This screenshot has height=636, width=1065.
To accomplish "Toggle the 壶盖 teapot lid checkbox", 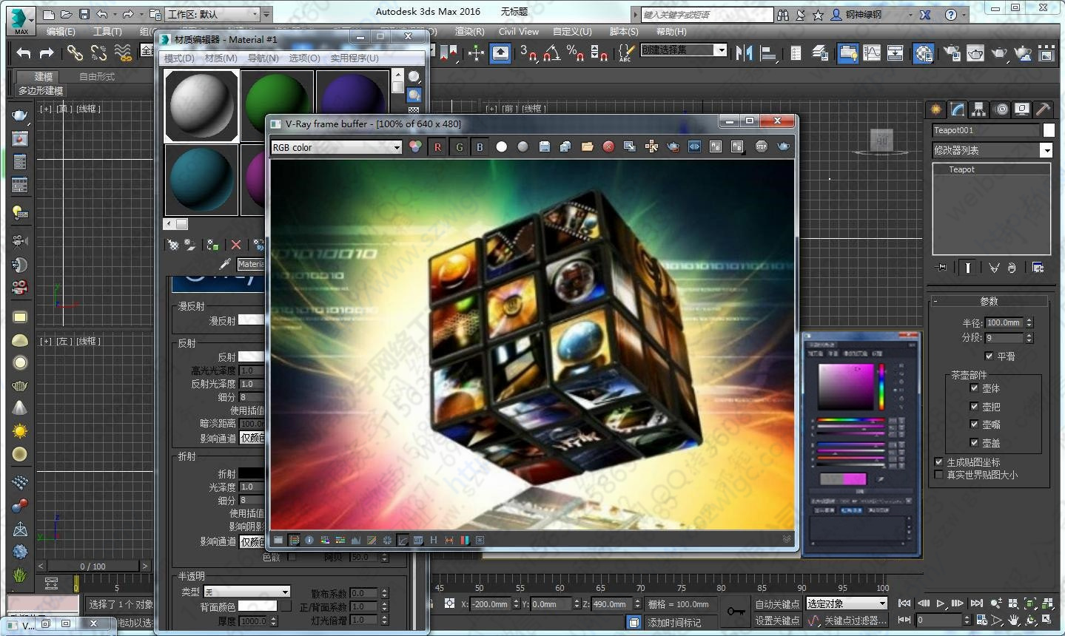I will click(x=974, y=442).
